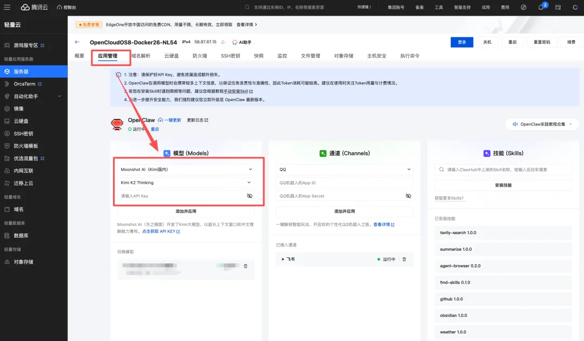Click the 数据库 sidebar icon

point(6,236)
